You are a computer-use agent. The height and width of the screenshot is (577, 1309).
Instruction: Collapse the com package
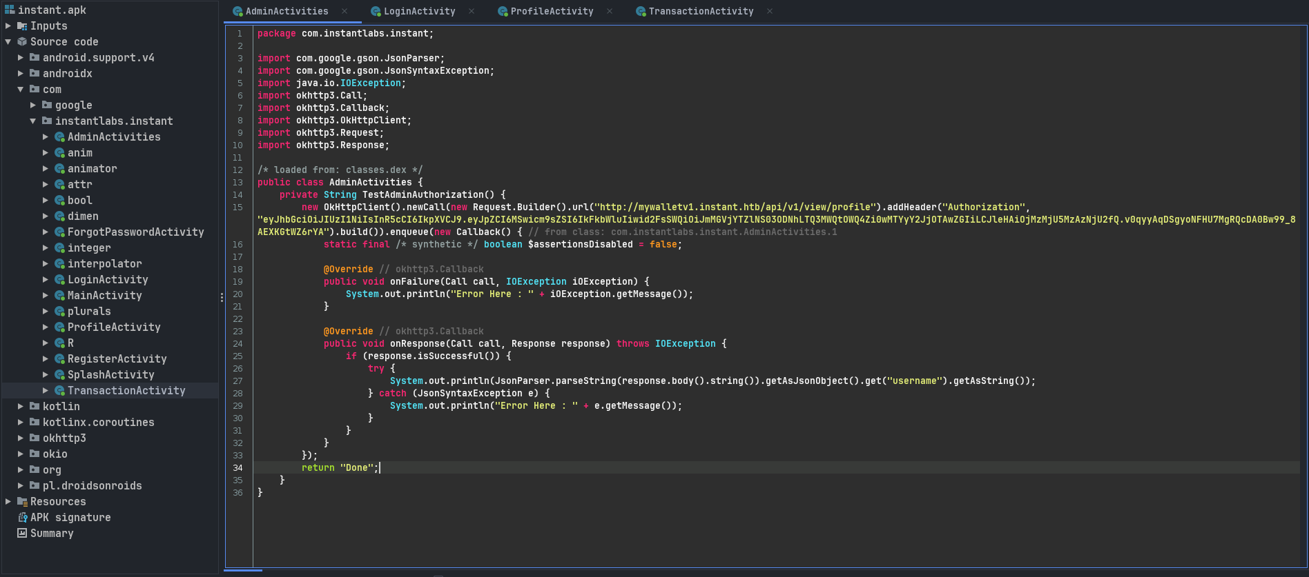21,90
